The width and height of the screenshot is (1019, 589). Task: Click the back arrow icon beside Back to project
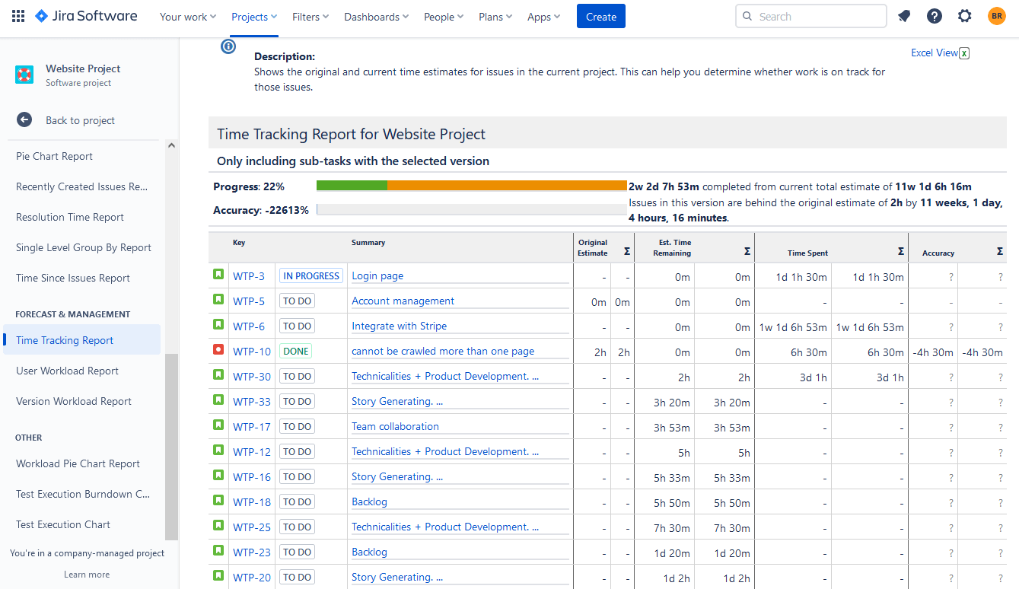click(x=24, y=120)
